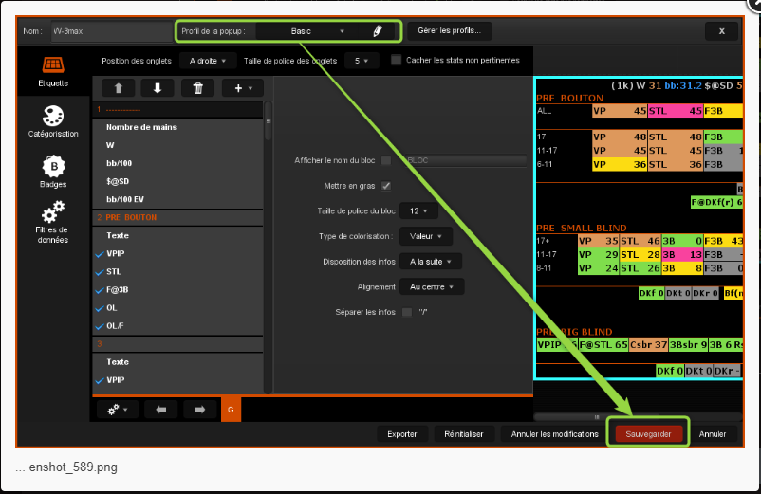Click Gérer les profils button
Screen dimensions: 761x494
pyautogui.click(x=450, y=30)
